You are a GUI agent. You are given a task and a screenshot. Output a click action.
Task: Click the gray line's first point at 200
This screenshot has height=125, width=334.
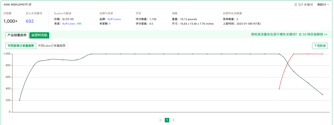pyautogui.click(x=19, y=100)
